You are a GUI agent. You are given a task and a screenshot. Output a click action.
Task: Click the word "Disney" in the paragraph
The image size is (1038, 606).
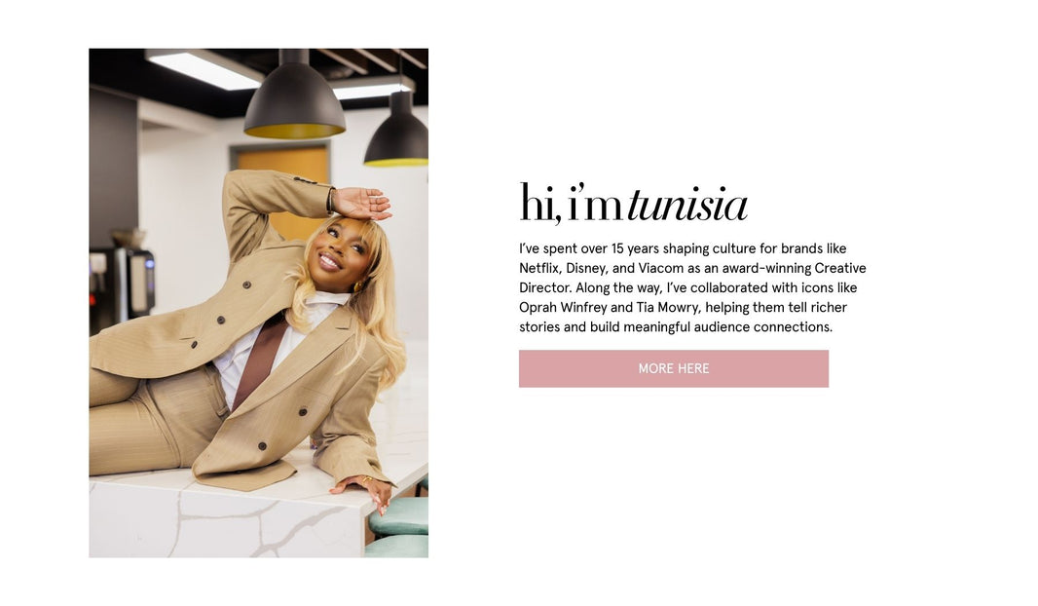coord(586,268)
